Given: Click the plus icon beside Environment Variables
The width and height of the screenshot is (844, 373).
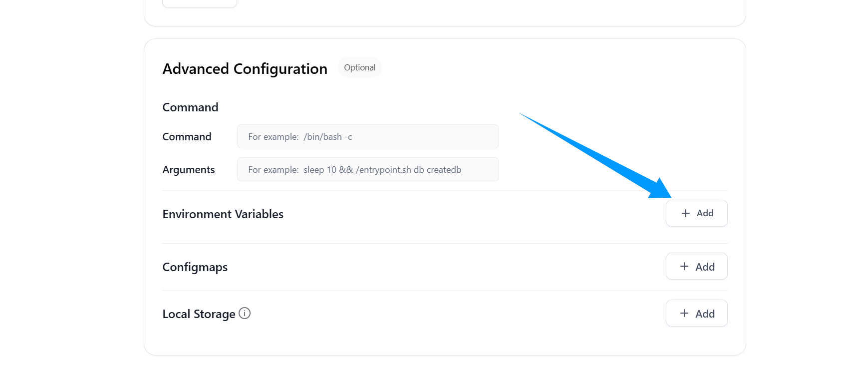Looking at the screenshot, I should [686, 213].
